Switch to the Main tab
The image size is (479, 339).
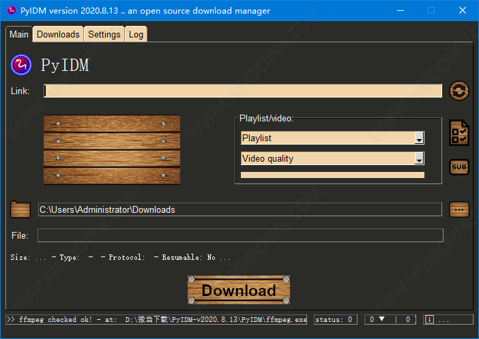click(19, 34)
